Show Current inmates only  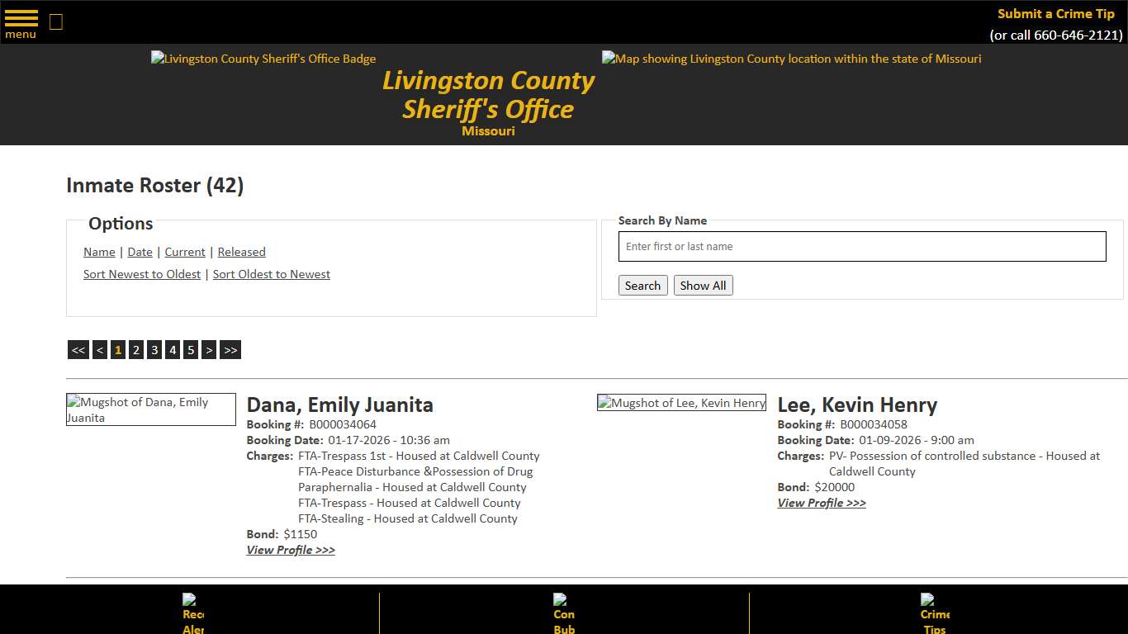(184, 252)
